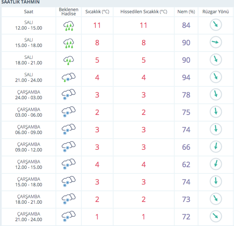Click the rain icon for Salı 15.00 - 18.00
This screenshot has height=226, width=234.
pyautogui.click(x=68, y=43)
